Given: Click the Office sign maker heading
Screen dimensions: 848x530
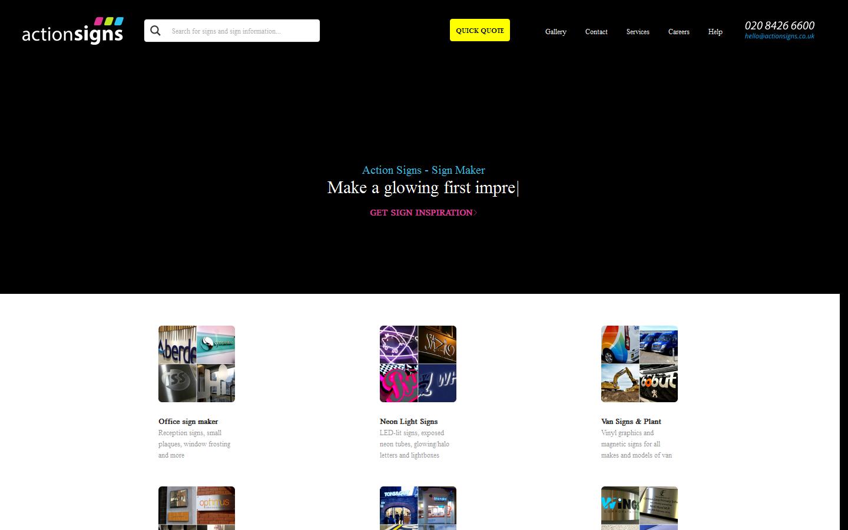Looking at the screenshot, I should coord(188,422).
